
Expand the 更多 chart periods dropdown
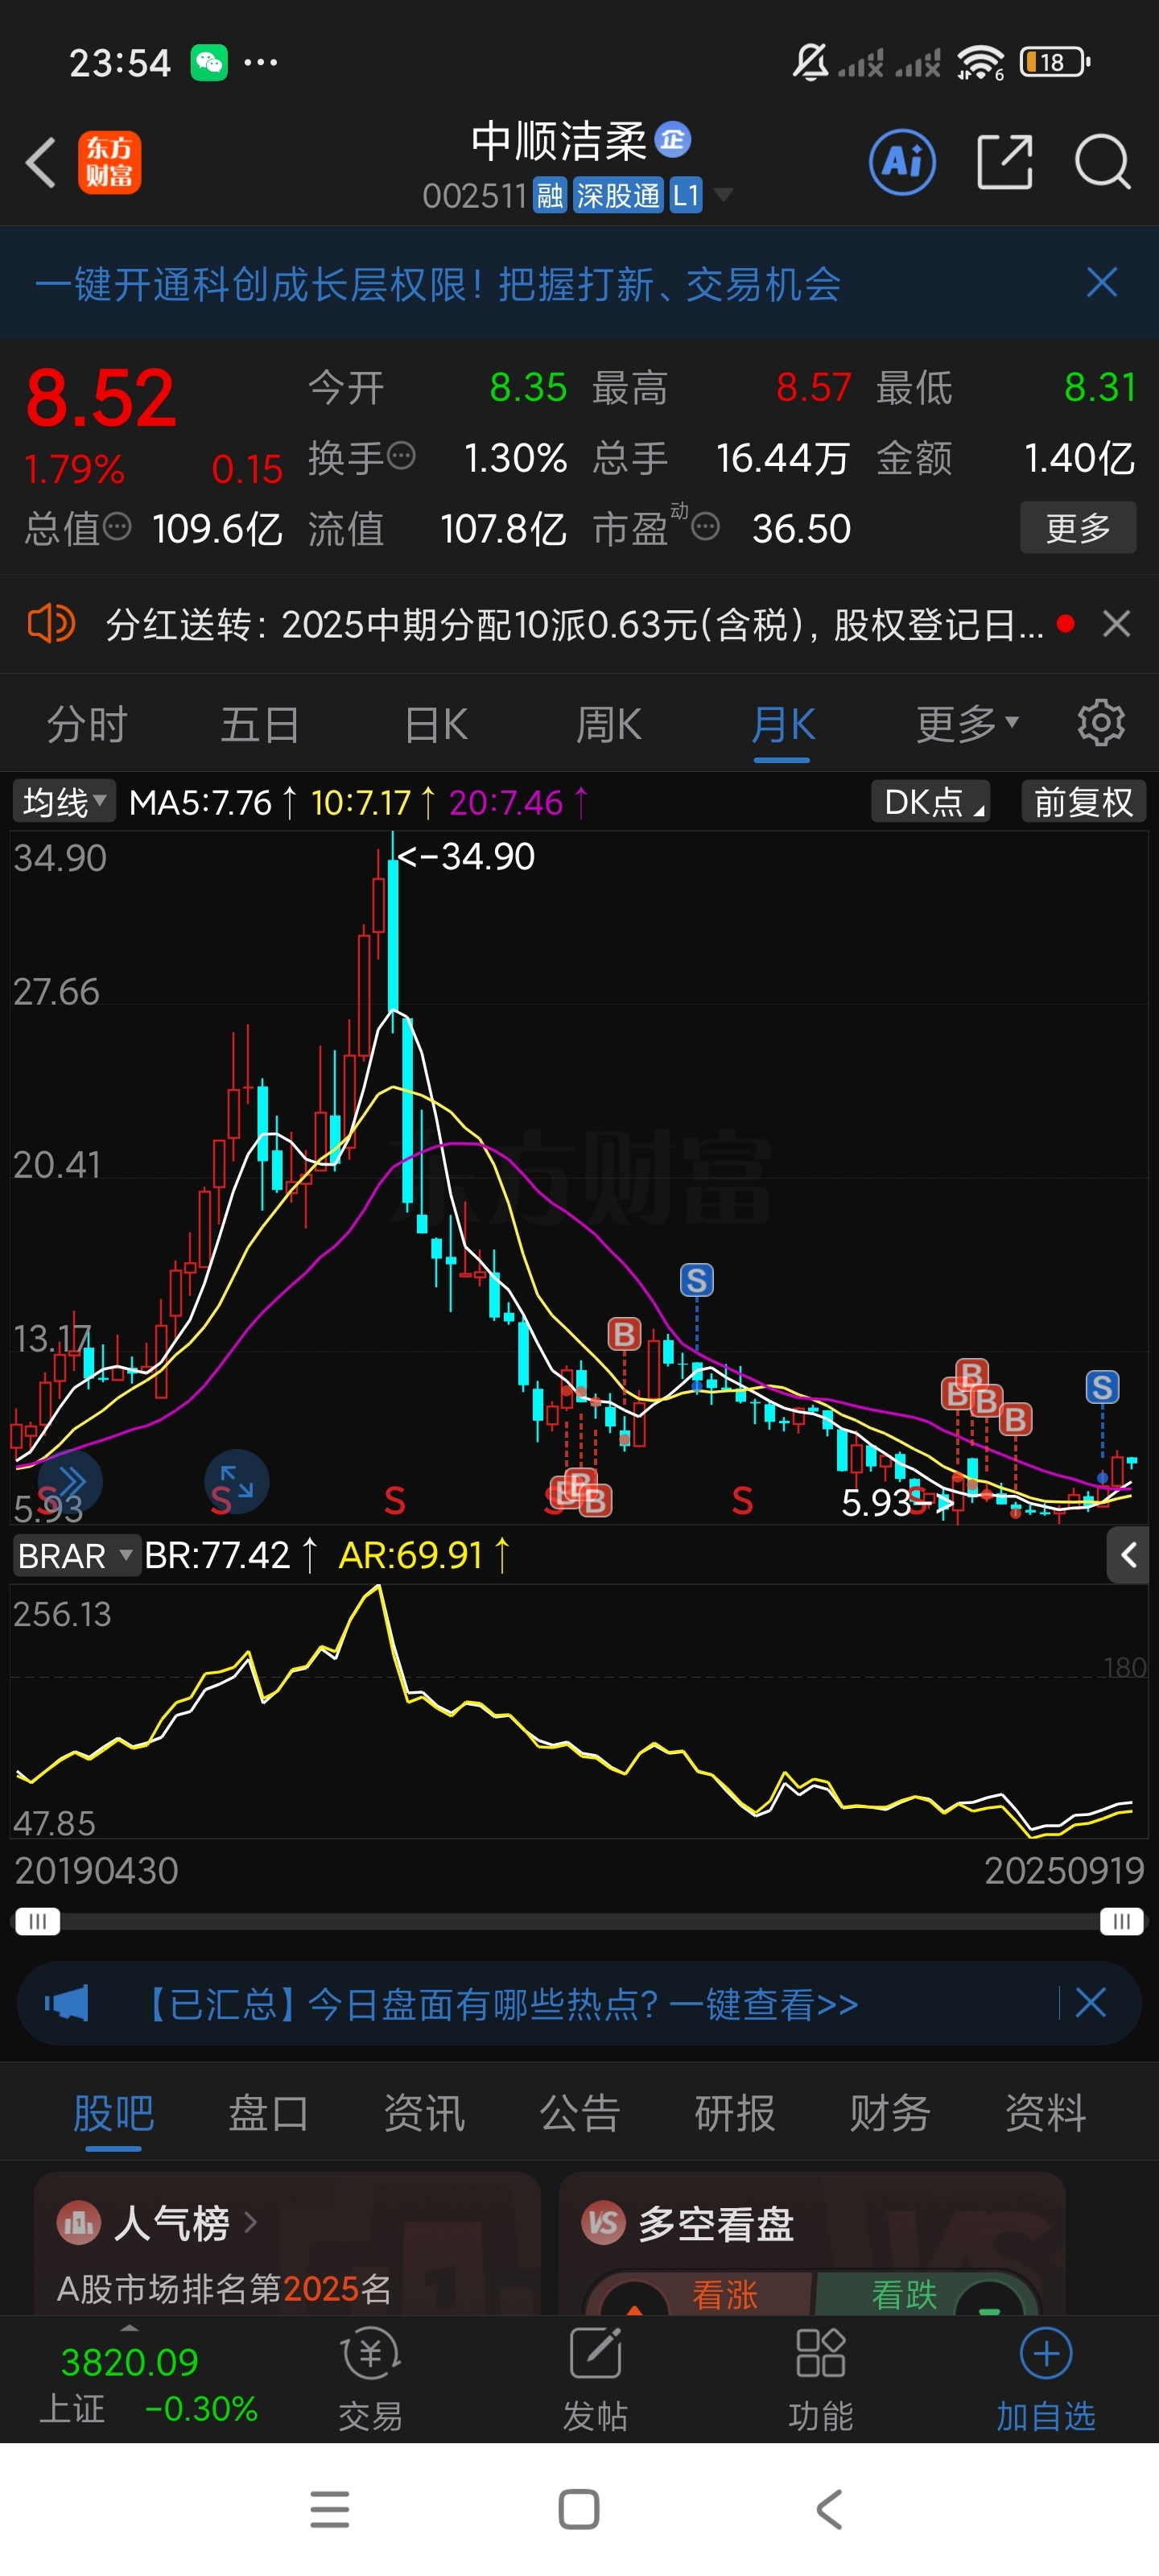click(967, 723)
